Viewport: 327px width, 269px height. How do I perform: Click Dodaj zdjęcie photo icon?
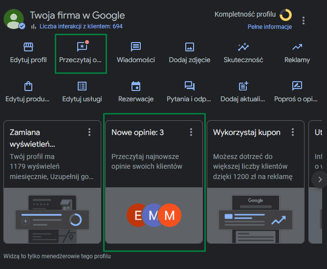coord(190,47)
